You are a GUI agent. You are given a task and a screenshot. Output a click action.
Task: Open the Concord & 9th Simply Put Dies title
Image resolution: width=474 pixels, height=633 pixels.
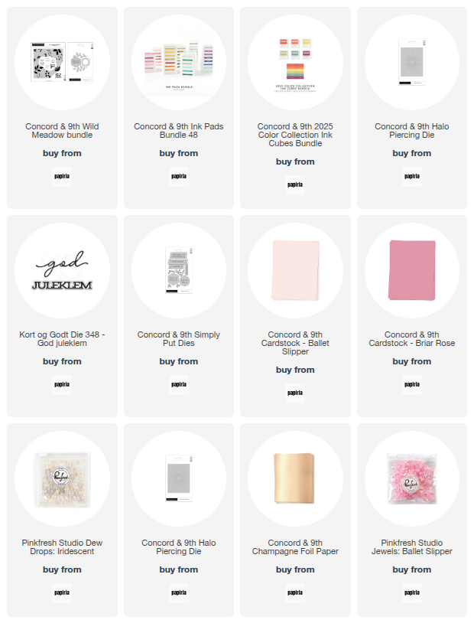pos(178,339)
